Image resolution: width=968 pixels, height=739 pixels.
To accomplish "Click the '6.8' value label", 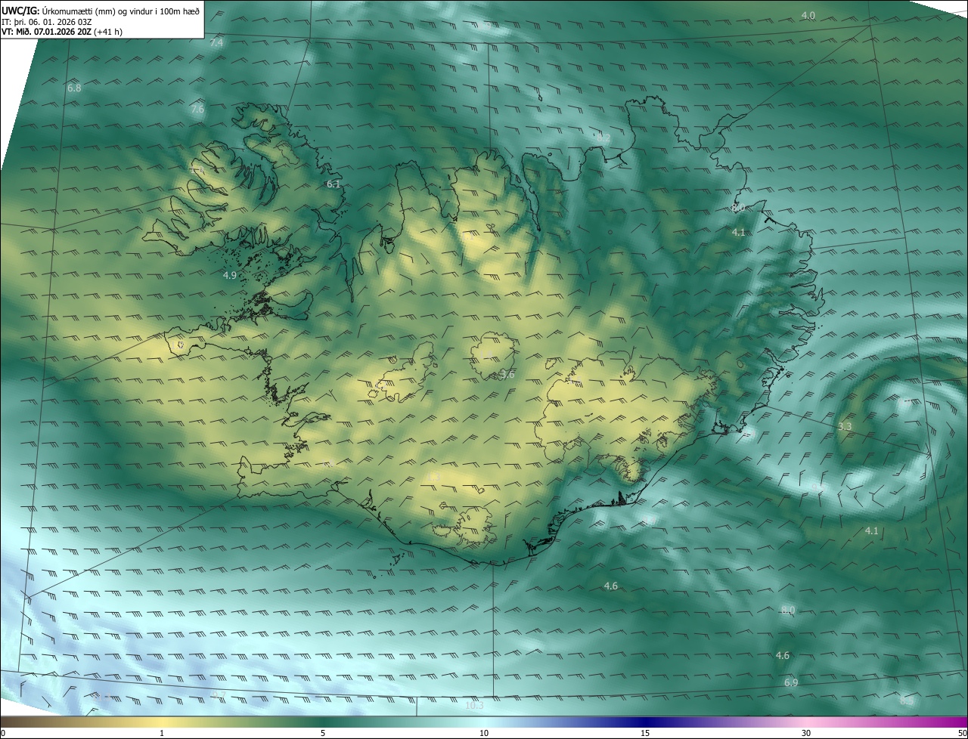I will 74,88.
